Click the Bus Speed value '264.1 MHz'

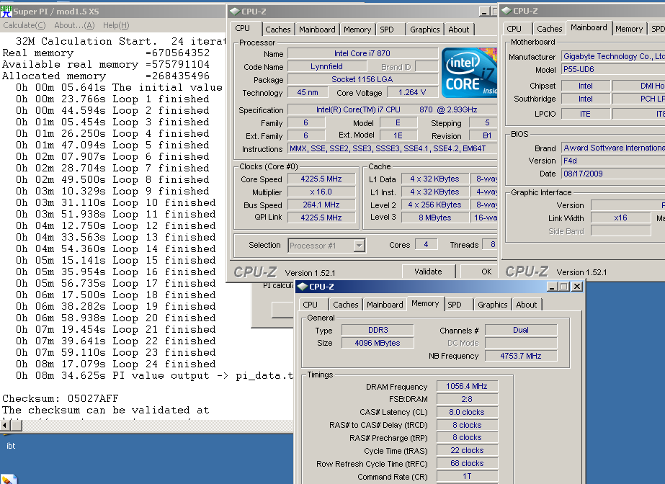pos(321,205)
